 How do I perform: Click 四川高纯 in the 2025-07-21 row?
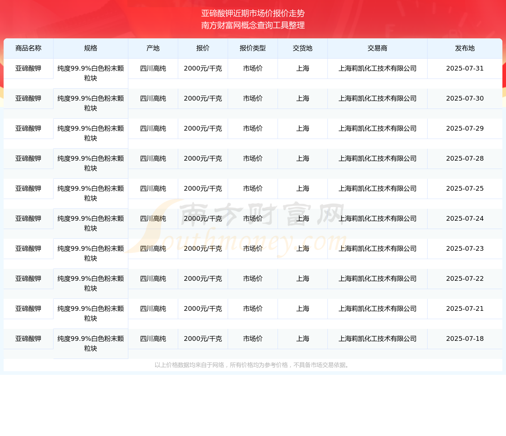[x=153, y=309]
